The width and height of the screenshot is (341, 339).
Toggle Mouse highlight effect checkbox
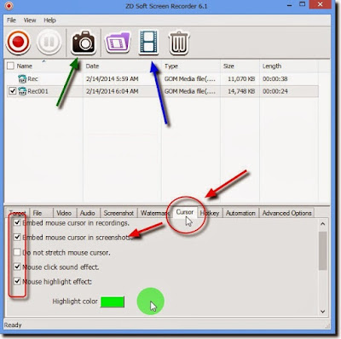pyautogui.click(x=17, y=281)
